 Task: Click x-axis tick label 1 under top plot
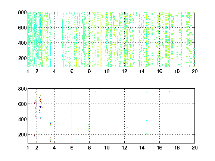(x=28, y=71)
